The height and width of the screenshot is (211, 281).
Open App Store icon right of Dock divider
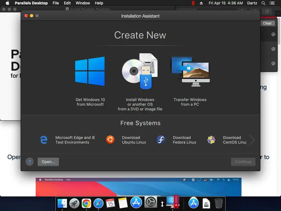pos(193,203)
